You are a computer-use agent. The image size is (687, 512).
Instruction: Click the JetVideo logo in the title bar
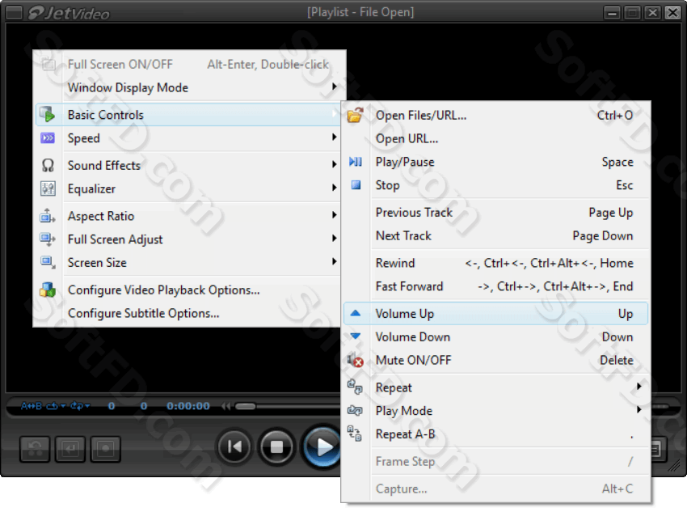click(69, 13)
